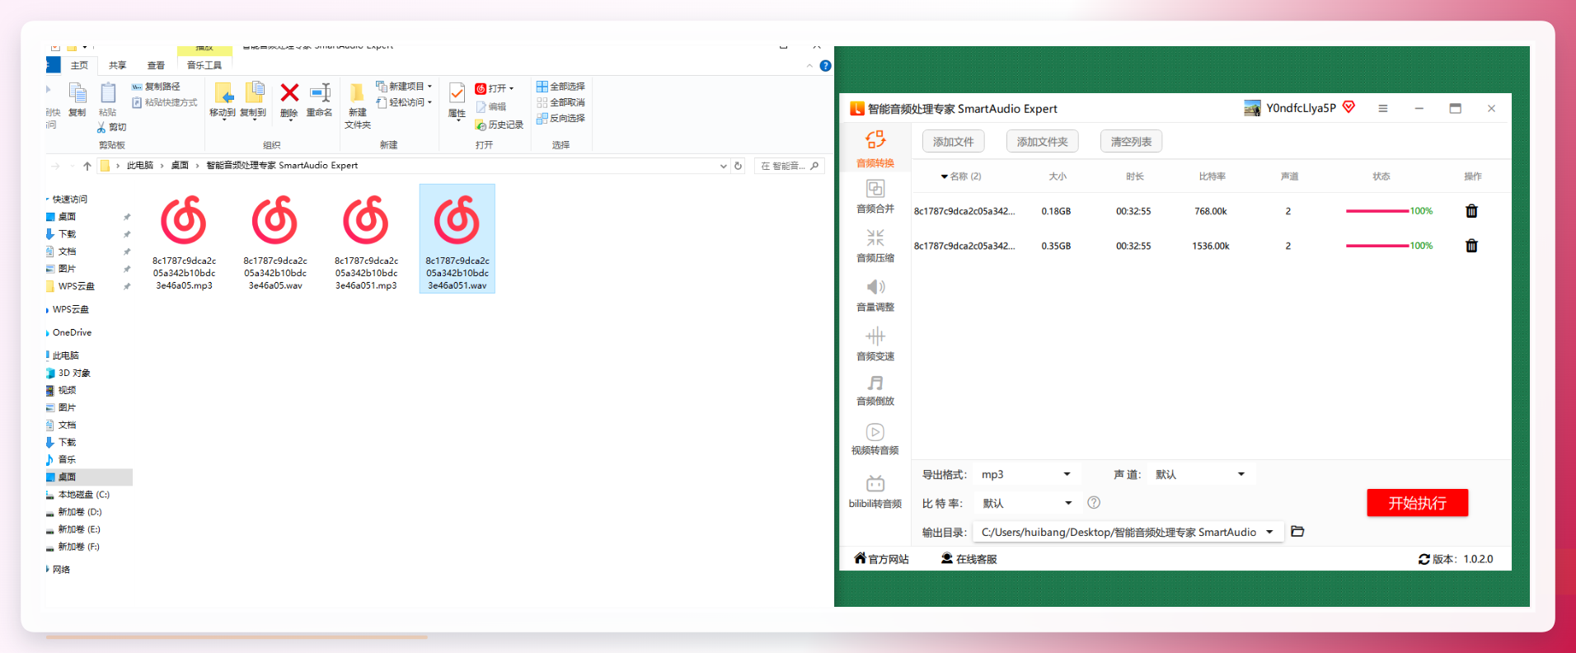Delete the 0.18GB row with its trash icon
This screenshot has width=1576, height=653.
coord(1471,211)
